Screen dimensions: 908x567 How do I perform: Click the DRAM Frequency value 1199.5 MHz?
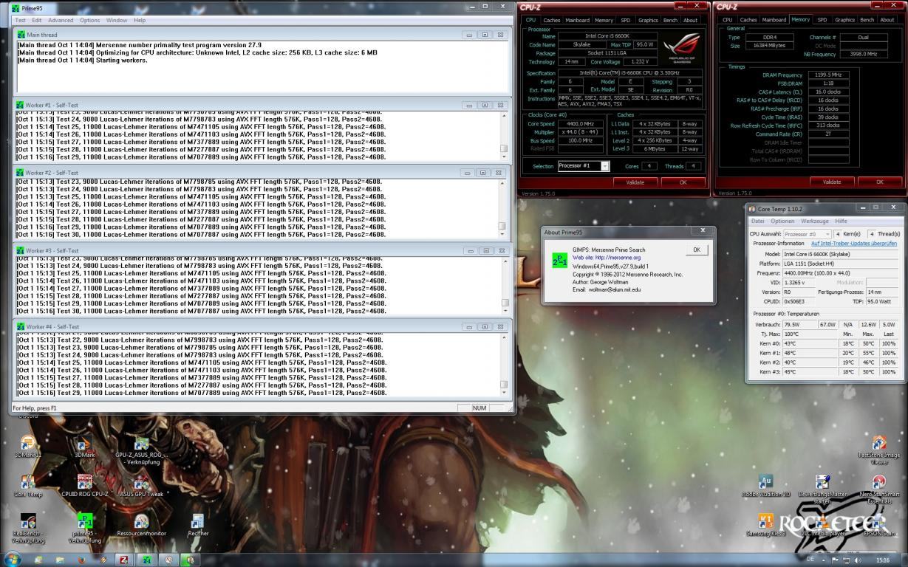(828, 75)
